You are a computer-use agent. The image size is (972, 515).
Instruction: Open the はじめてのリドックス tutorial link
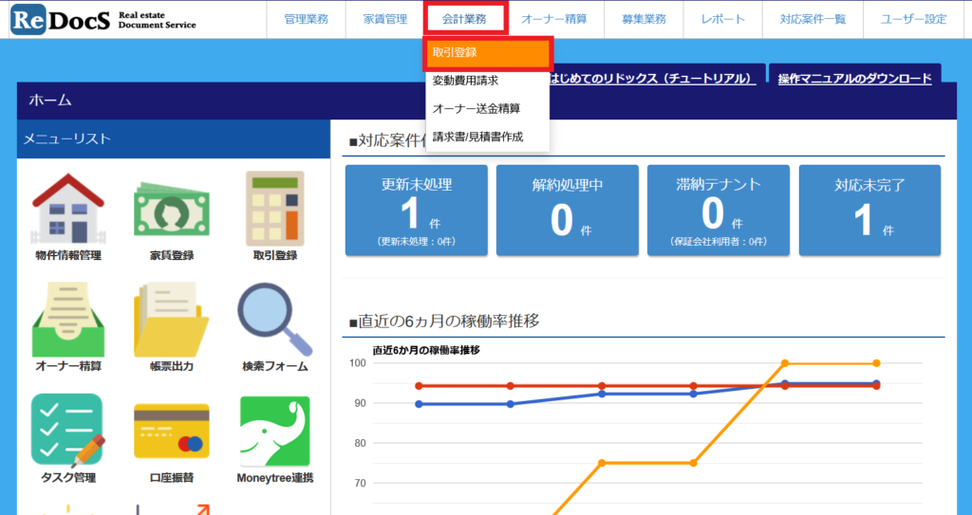652,78
